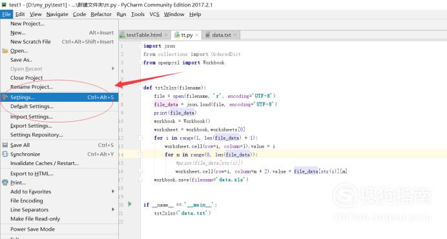Viewport: 447px width, 239px height.
Task: Click the HTML file icon on testTable.html tab
Action: click(x=123, y=35)
